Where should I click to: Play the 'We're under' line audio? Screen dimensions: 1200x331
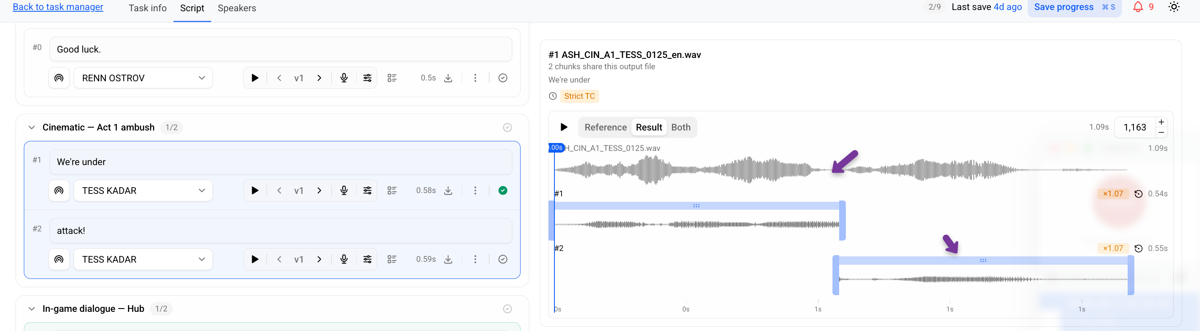(255, 191)
